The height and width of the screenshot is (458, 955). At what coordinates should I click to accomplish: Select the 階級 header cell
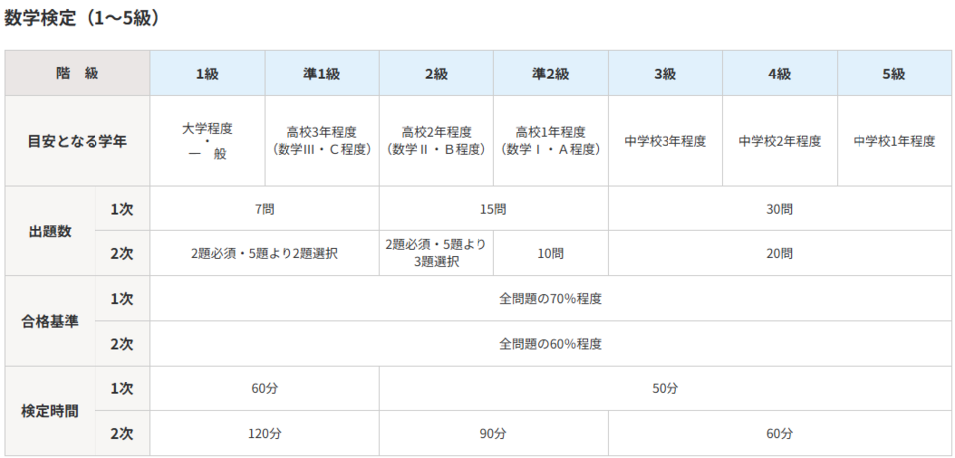77,74
